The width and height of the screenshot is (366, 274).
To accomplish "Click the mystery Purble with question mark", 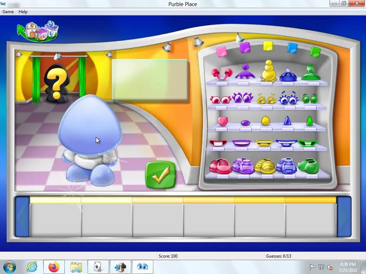I will tap(57, 83).
